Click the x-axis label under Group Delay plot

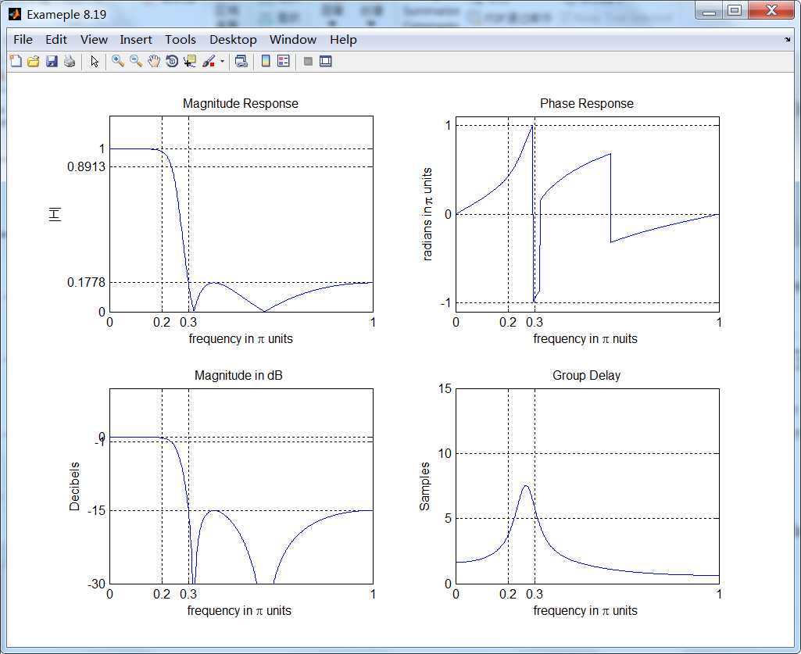tap(585, 610)
